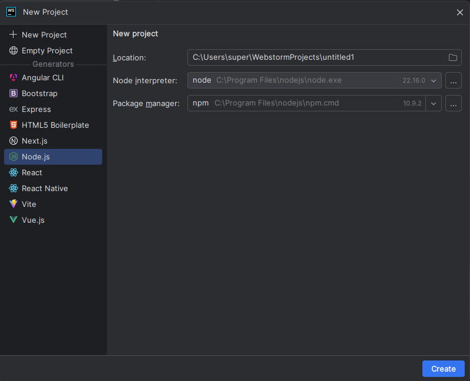The image size is (470, 381).
Task: Select the Empty Project option
Action: click(x=53, y=50)
